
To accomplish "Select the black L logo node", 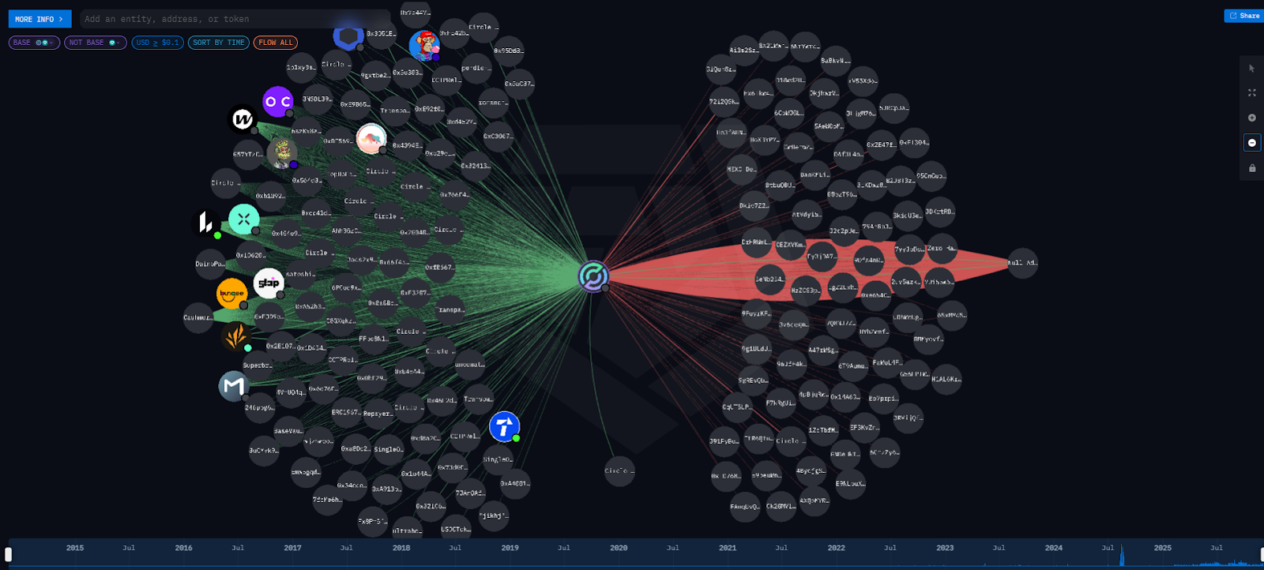I will coord(206,223).
